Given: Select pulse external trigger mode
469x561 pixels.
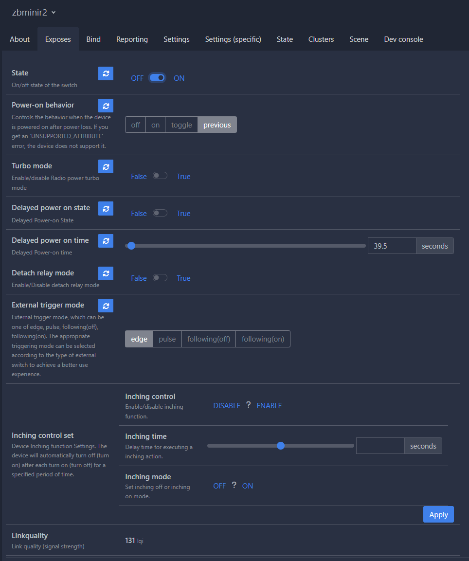Looking at the screenshot, I should click(x=167, y=339).
